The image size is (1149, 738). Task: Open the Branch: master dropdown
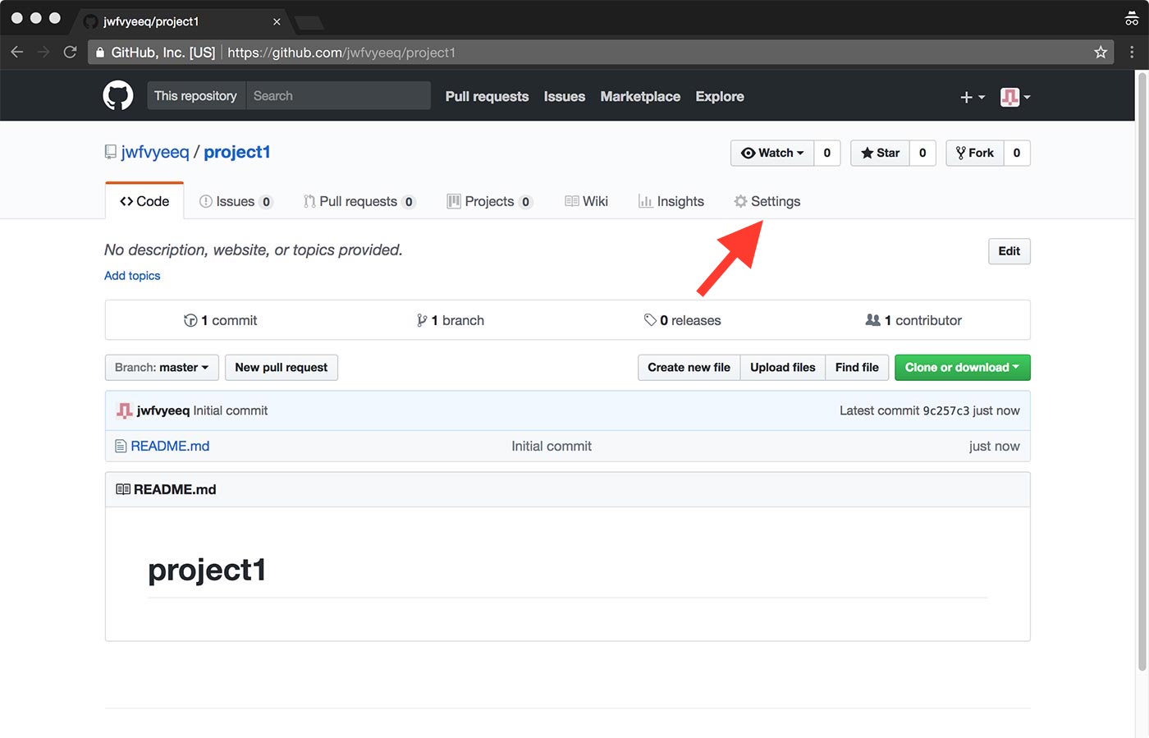click(x=162, y=368)
